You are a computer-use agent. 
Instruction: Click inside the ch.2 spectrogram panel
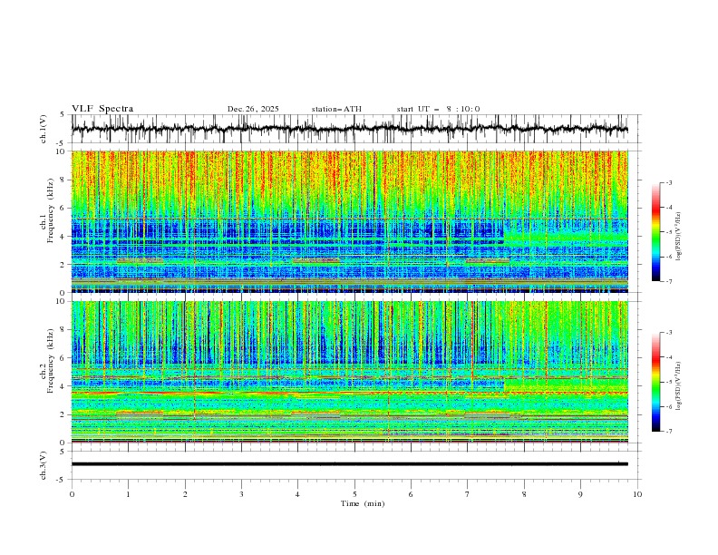(350, 372)
